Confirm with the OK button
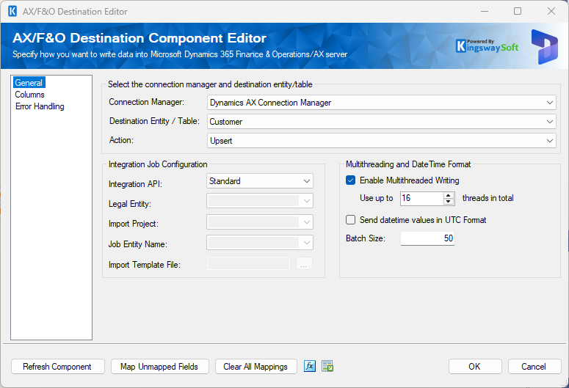Screen dimensions: 569x388 (475, 367)
